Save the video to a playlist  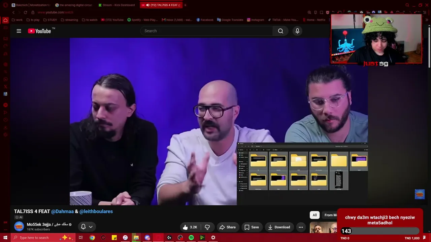(x=252, y=227)
